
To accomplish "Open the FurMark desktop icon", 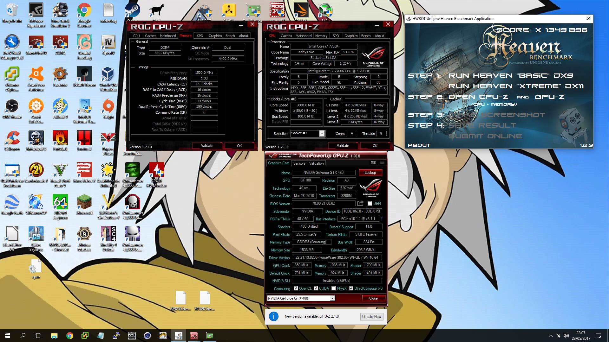I will click(x=60, y=141).
